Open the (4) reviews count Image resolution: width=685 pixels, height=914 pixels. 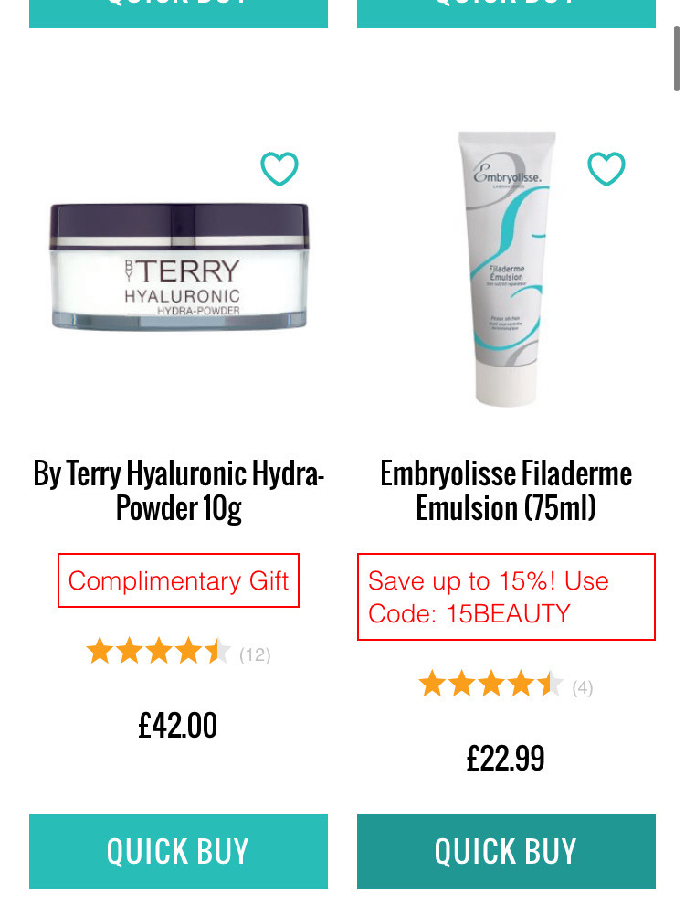[x=583, y=688]
